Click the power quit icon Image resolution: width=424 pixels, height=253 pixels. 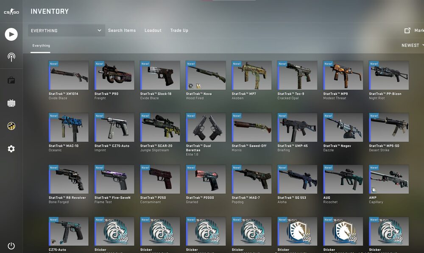[11, 246]
